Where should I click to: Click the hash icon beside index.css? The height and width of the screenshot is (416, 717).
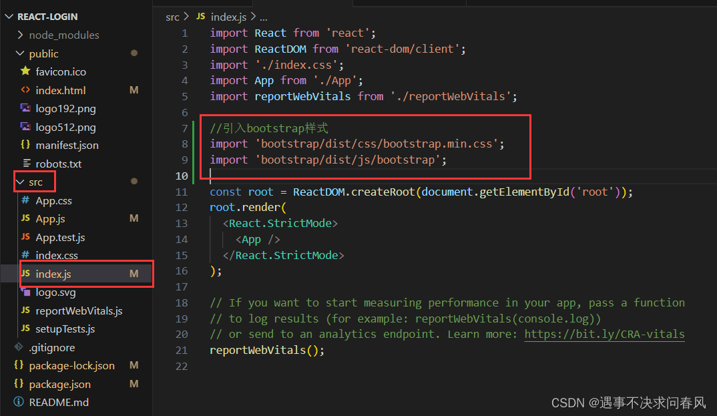[x=25, y=255]
